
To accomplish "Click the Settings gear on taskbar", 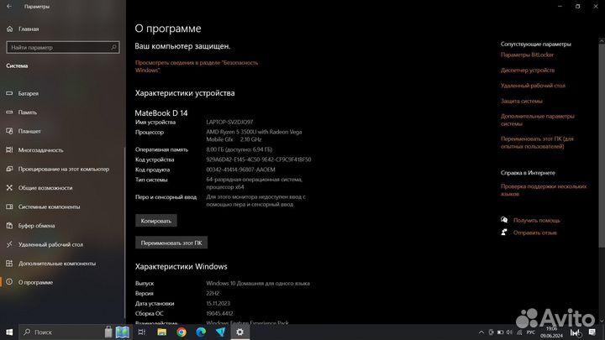I will (x=240, y=332).
